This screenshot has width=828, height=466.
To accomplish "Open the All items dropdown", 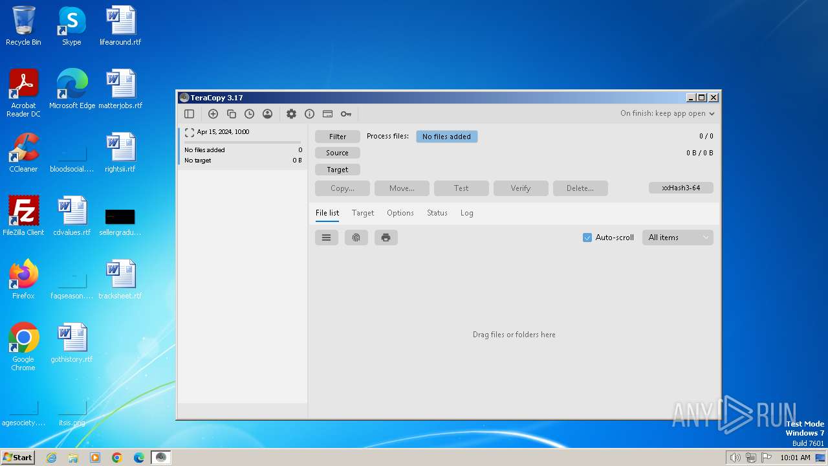I will pyautogui.click(x=677, y=238).
